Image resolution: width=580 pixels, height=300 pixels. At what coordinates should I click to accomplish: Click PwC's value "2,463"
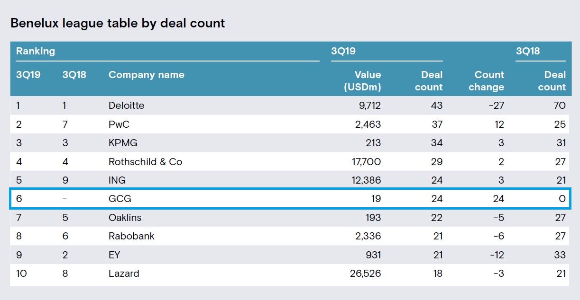(x=368, y=124)
